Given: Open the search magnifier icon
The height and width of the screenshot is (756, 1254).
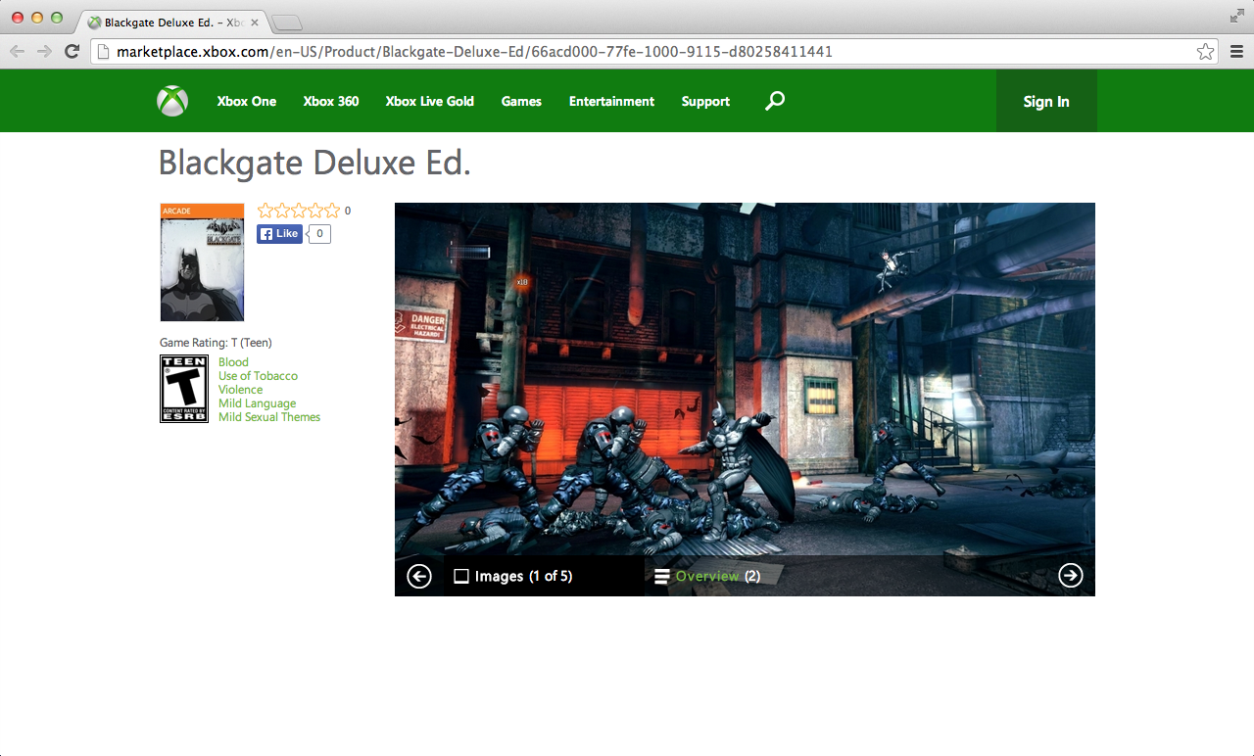Looking at the screenshot, I should pyautogui.click(x=775, y=101).
